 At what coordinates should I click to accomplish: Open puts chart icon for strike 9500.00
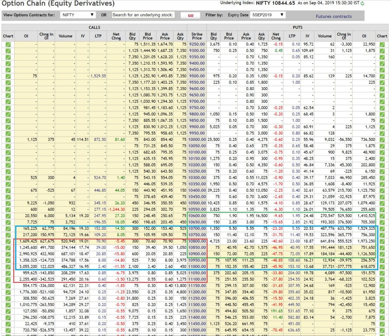382,76
